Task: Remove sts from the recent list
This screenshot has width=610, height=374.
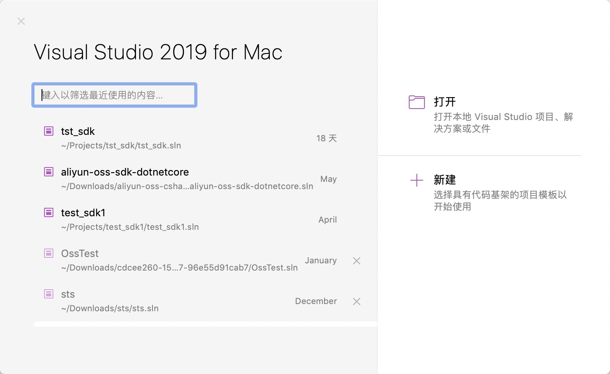Action: [x=357, y=301]
